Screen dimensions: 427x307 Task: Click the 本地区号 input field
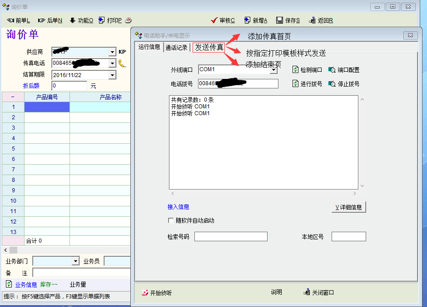point(348,237)
